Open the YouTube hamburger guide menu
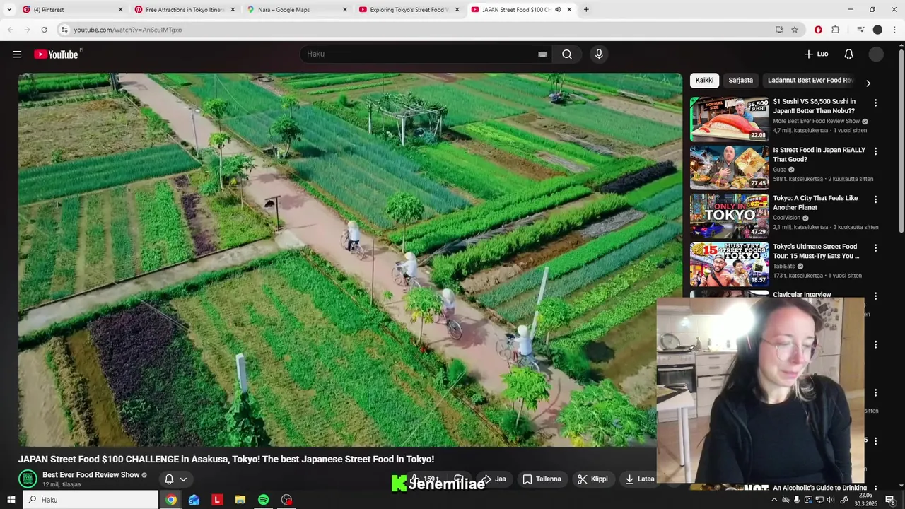The image size is (905, 509). pos(17,54)
